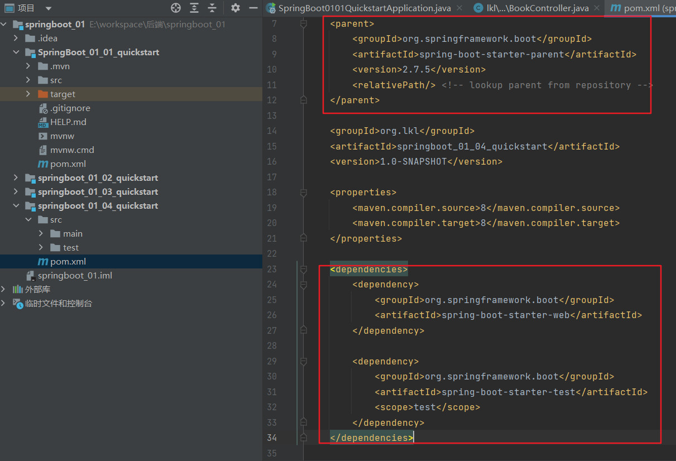Select pom.xml under SpringBoot_01_01_quickstart
The width and height of the screenshot is (676, 461).
[68, 164]
